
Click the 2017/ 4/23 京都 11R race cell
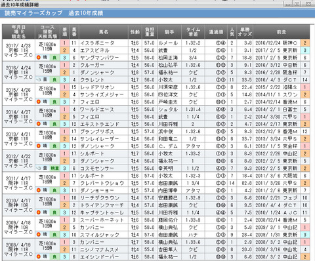(x=18, y=50)
